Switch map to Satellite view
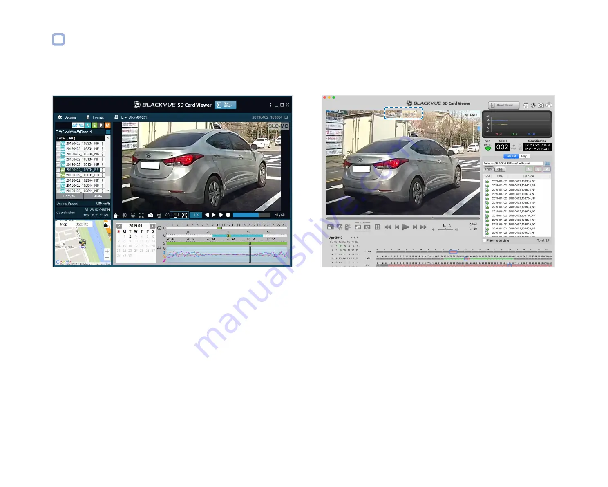The image size is (608, 487). coord(82,224)
